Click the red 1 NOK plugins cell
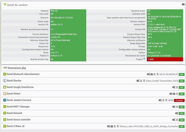Image resolution: width=186 pixels, height=132 pixels. click(x=165, y=59)
